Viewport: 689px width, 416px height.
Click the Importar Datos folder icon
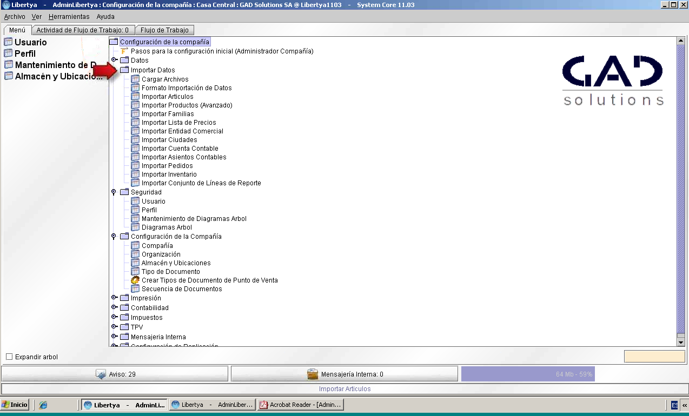click(x=124, y=70)
